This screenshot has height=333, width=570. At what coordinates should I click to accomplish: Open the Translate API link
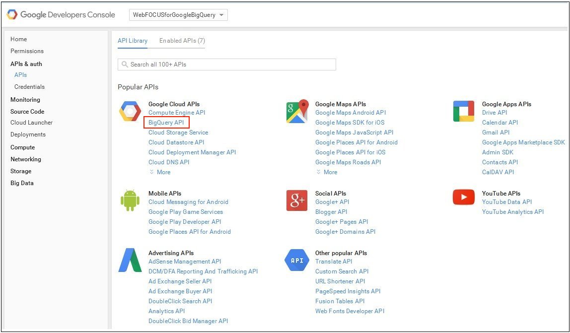point(334,262)
